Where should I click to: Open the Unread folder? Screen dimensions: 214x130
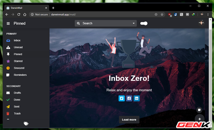pos(18,47)
